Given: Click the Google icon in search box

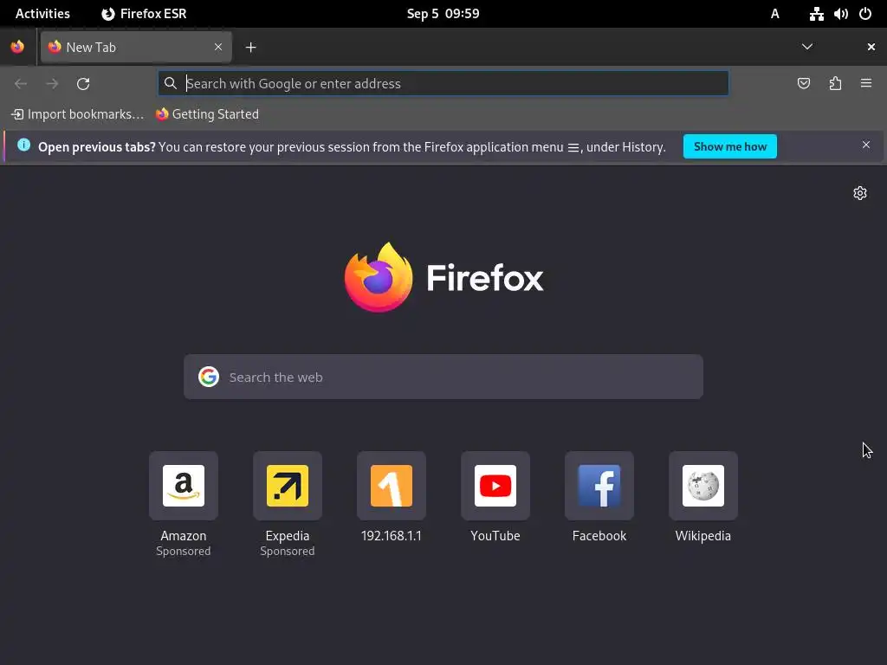Looking at the screenshot, I should pyautogui.click(x=209, y=377).
